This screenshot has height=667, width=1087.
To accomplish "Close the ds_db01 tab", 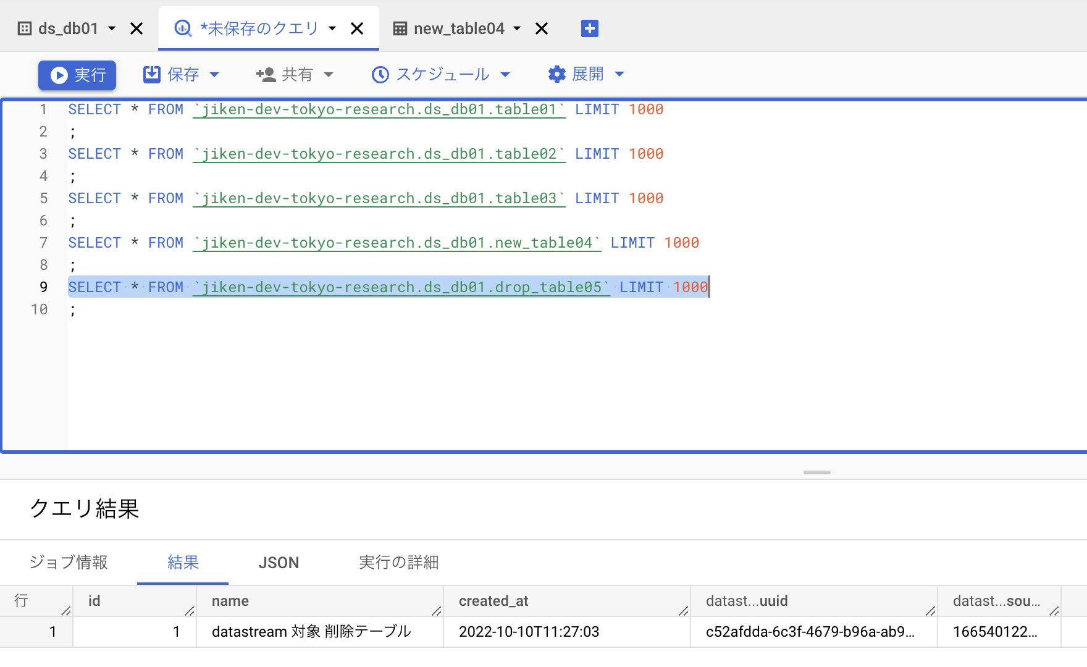I will tap(136, 28).
